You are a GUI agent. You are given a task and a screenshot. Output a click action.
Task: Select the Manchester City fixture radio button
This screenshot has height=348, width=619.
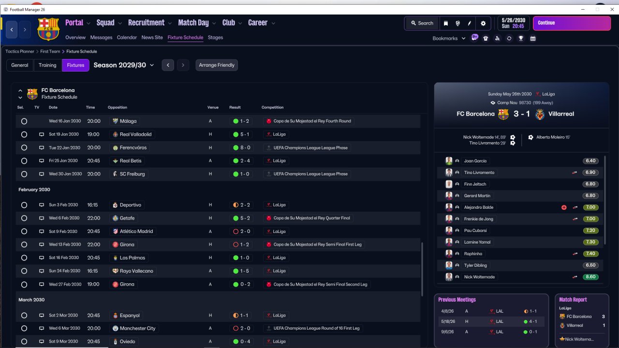(24, 328)
